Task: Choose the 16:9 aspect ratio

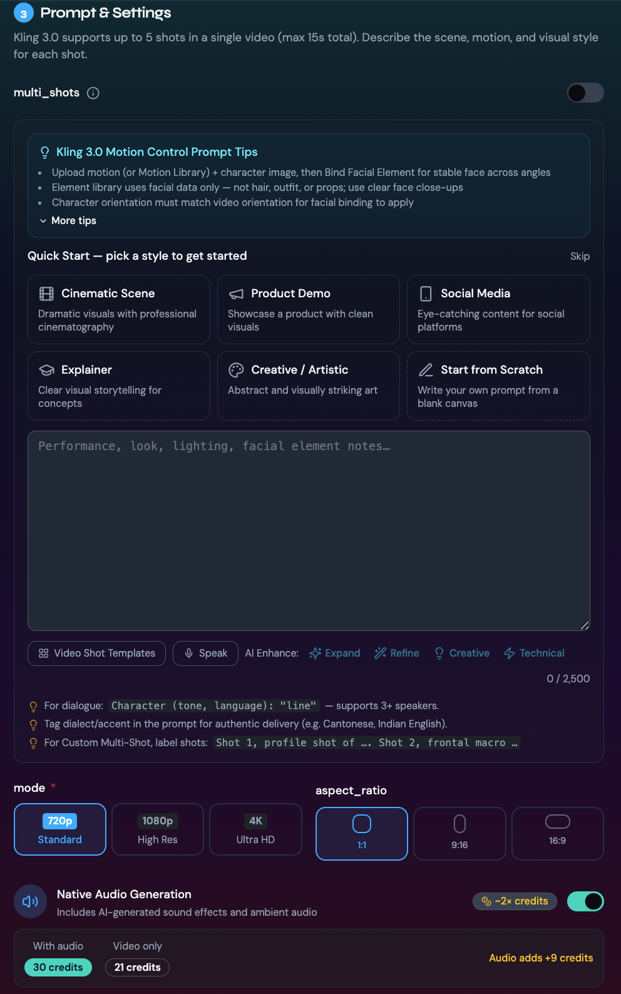Action: (557, 833)
